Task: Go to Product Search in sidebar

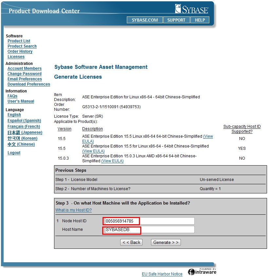Action: pos(22,46)
